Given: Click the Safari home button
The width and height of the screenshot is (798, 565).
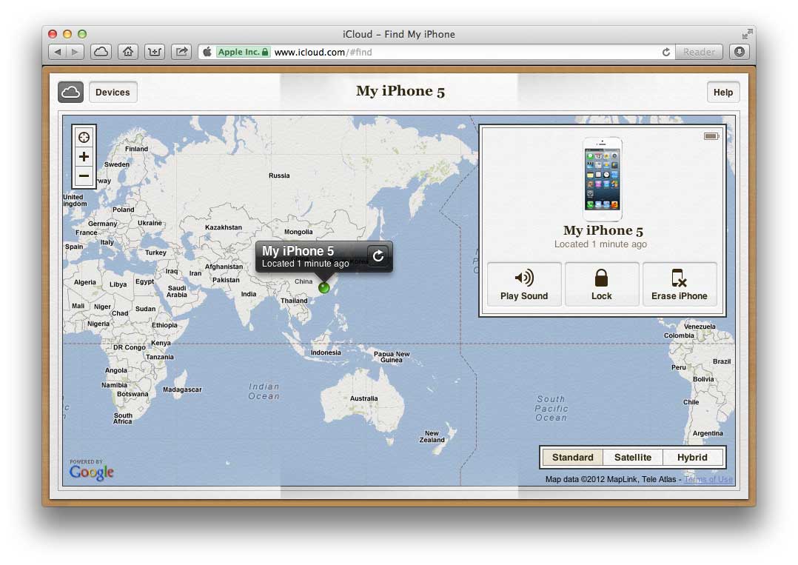Looking at the screenshot, I should [128, 52].
